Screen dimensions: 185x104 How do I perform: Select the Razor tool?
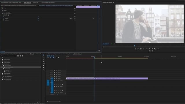click(44, 61)
